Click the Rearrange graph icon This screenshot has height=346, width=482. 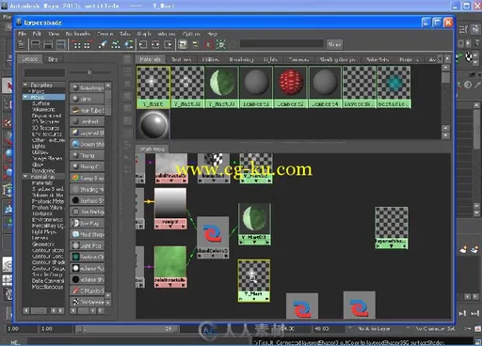tap(116, 44)
